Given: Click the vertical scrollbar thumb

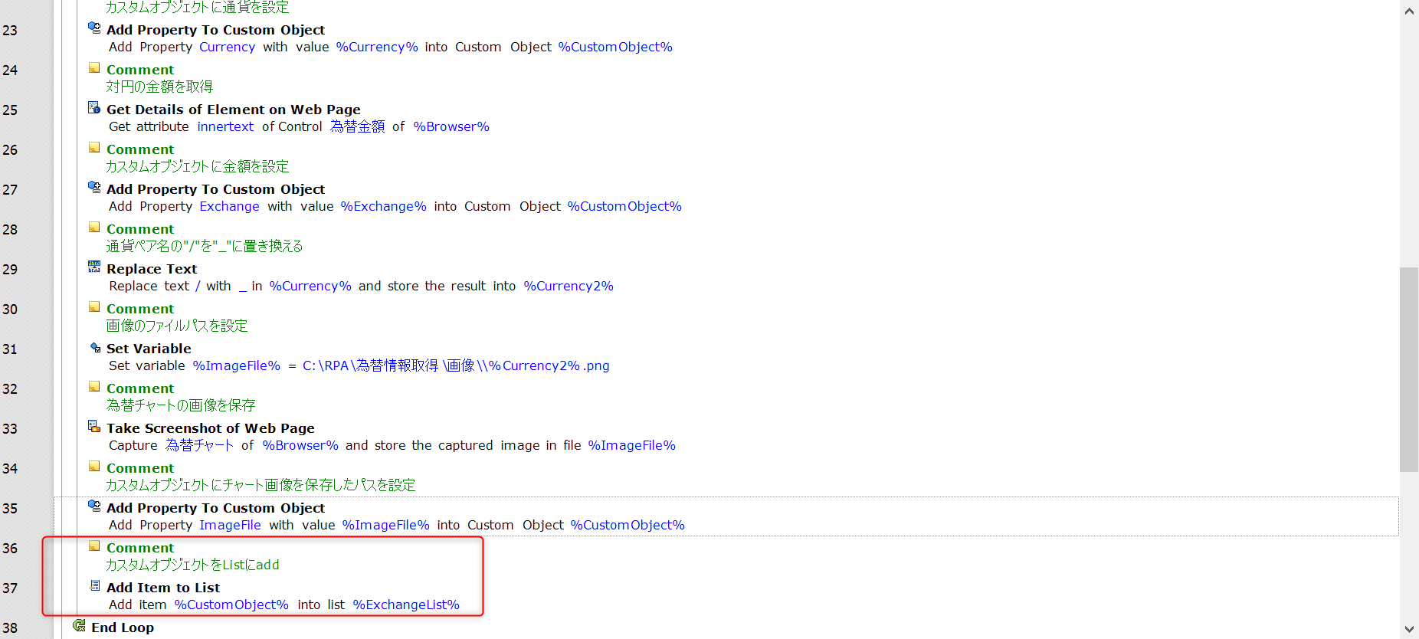Looking at the screenshot, I should [x=1409, y=369].
